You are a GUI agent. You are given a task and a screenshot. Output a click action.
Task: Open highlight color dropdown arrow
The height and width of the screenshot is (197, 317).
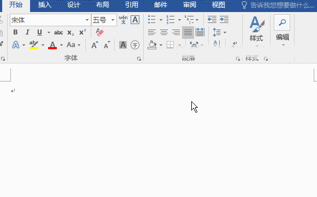[43, 45]
